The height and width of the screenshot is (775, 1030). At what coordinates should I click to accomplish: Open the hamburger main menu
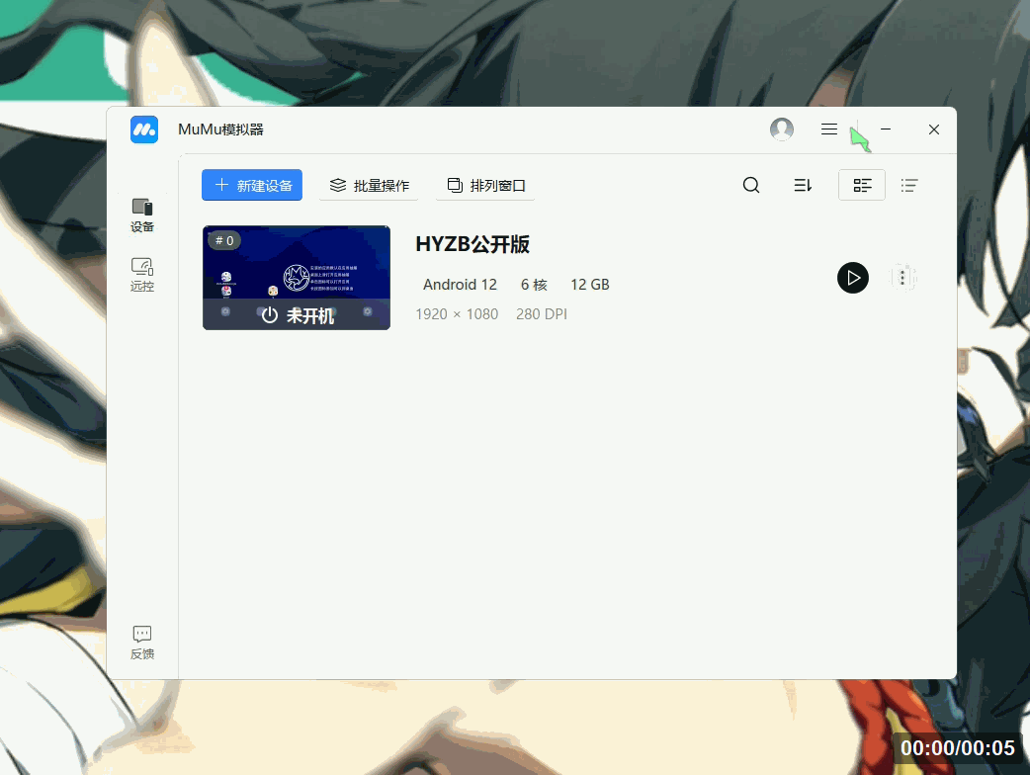tap(829, 129)
